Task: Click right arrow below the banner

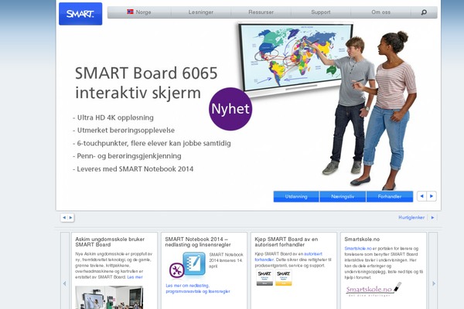Action: click(70, 218)
